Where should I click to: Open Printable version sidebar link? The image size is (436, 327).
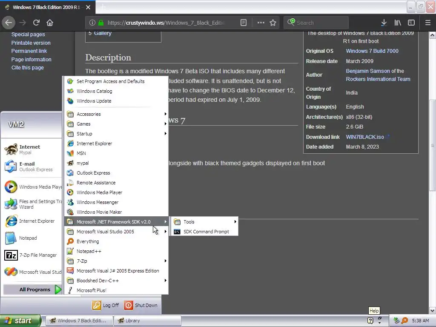pyautogui.click(x=31, y=43)
